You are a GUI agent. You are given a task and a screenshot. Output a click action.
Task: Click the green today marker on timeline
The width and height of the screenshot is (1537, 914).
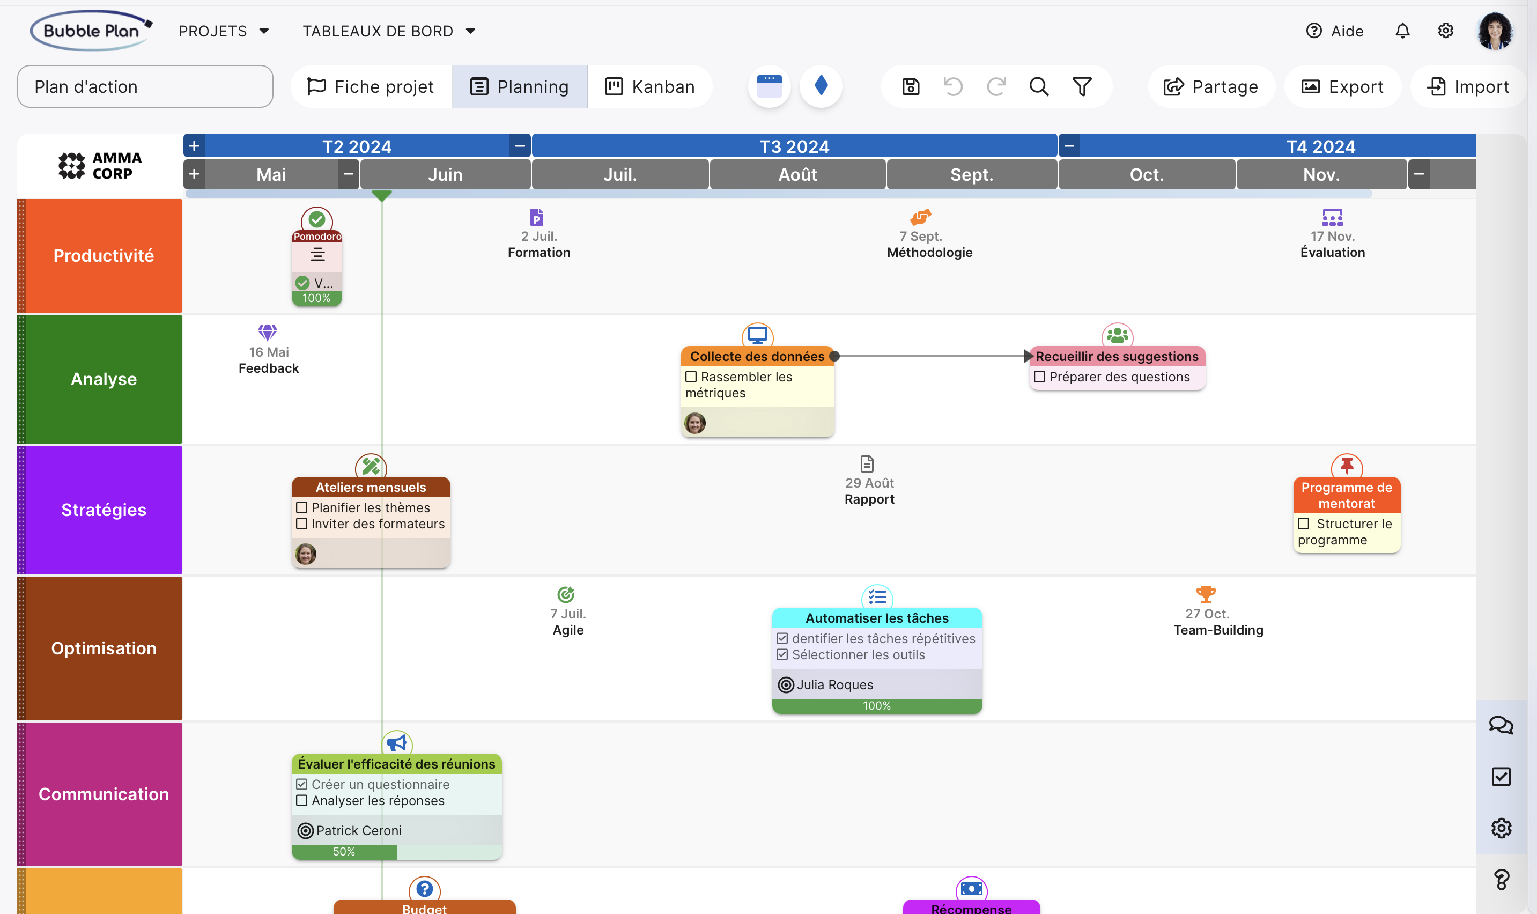tap(382, 196)
